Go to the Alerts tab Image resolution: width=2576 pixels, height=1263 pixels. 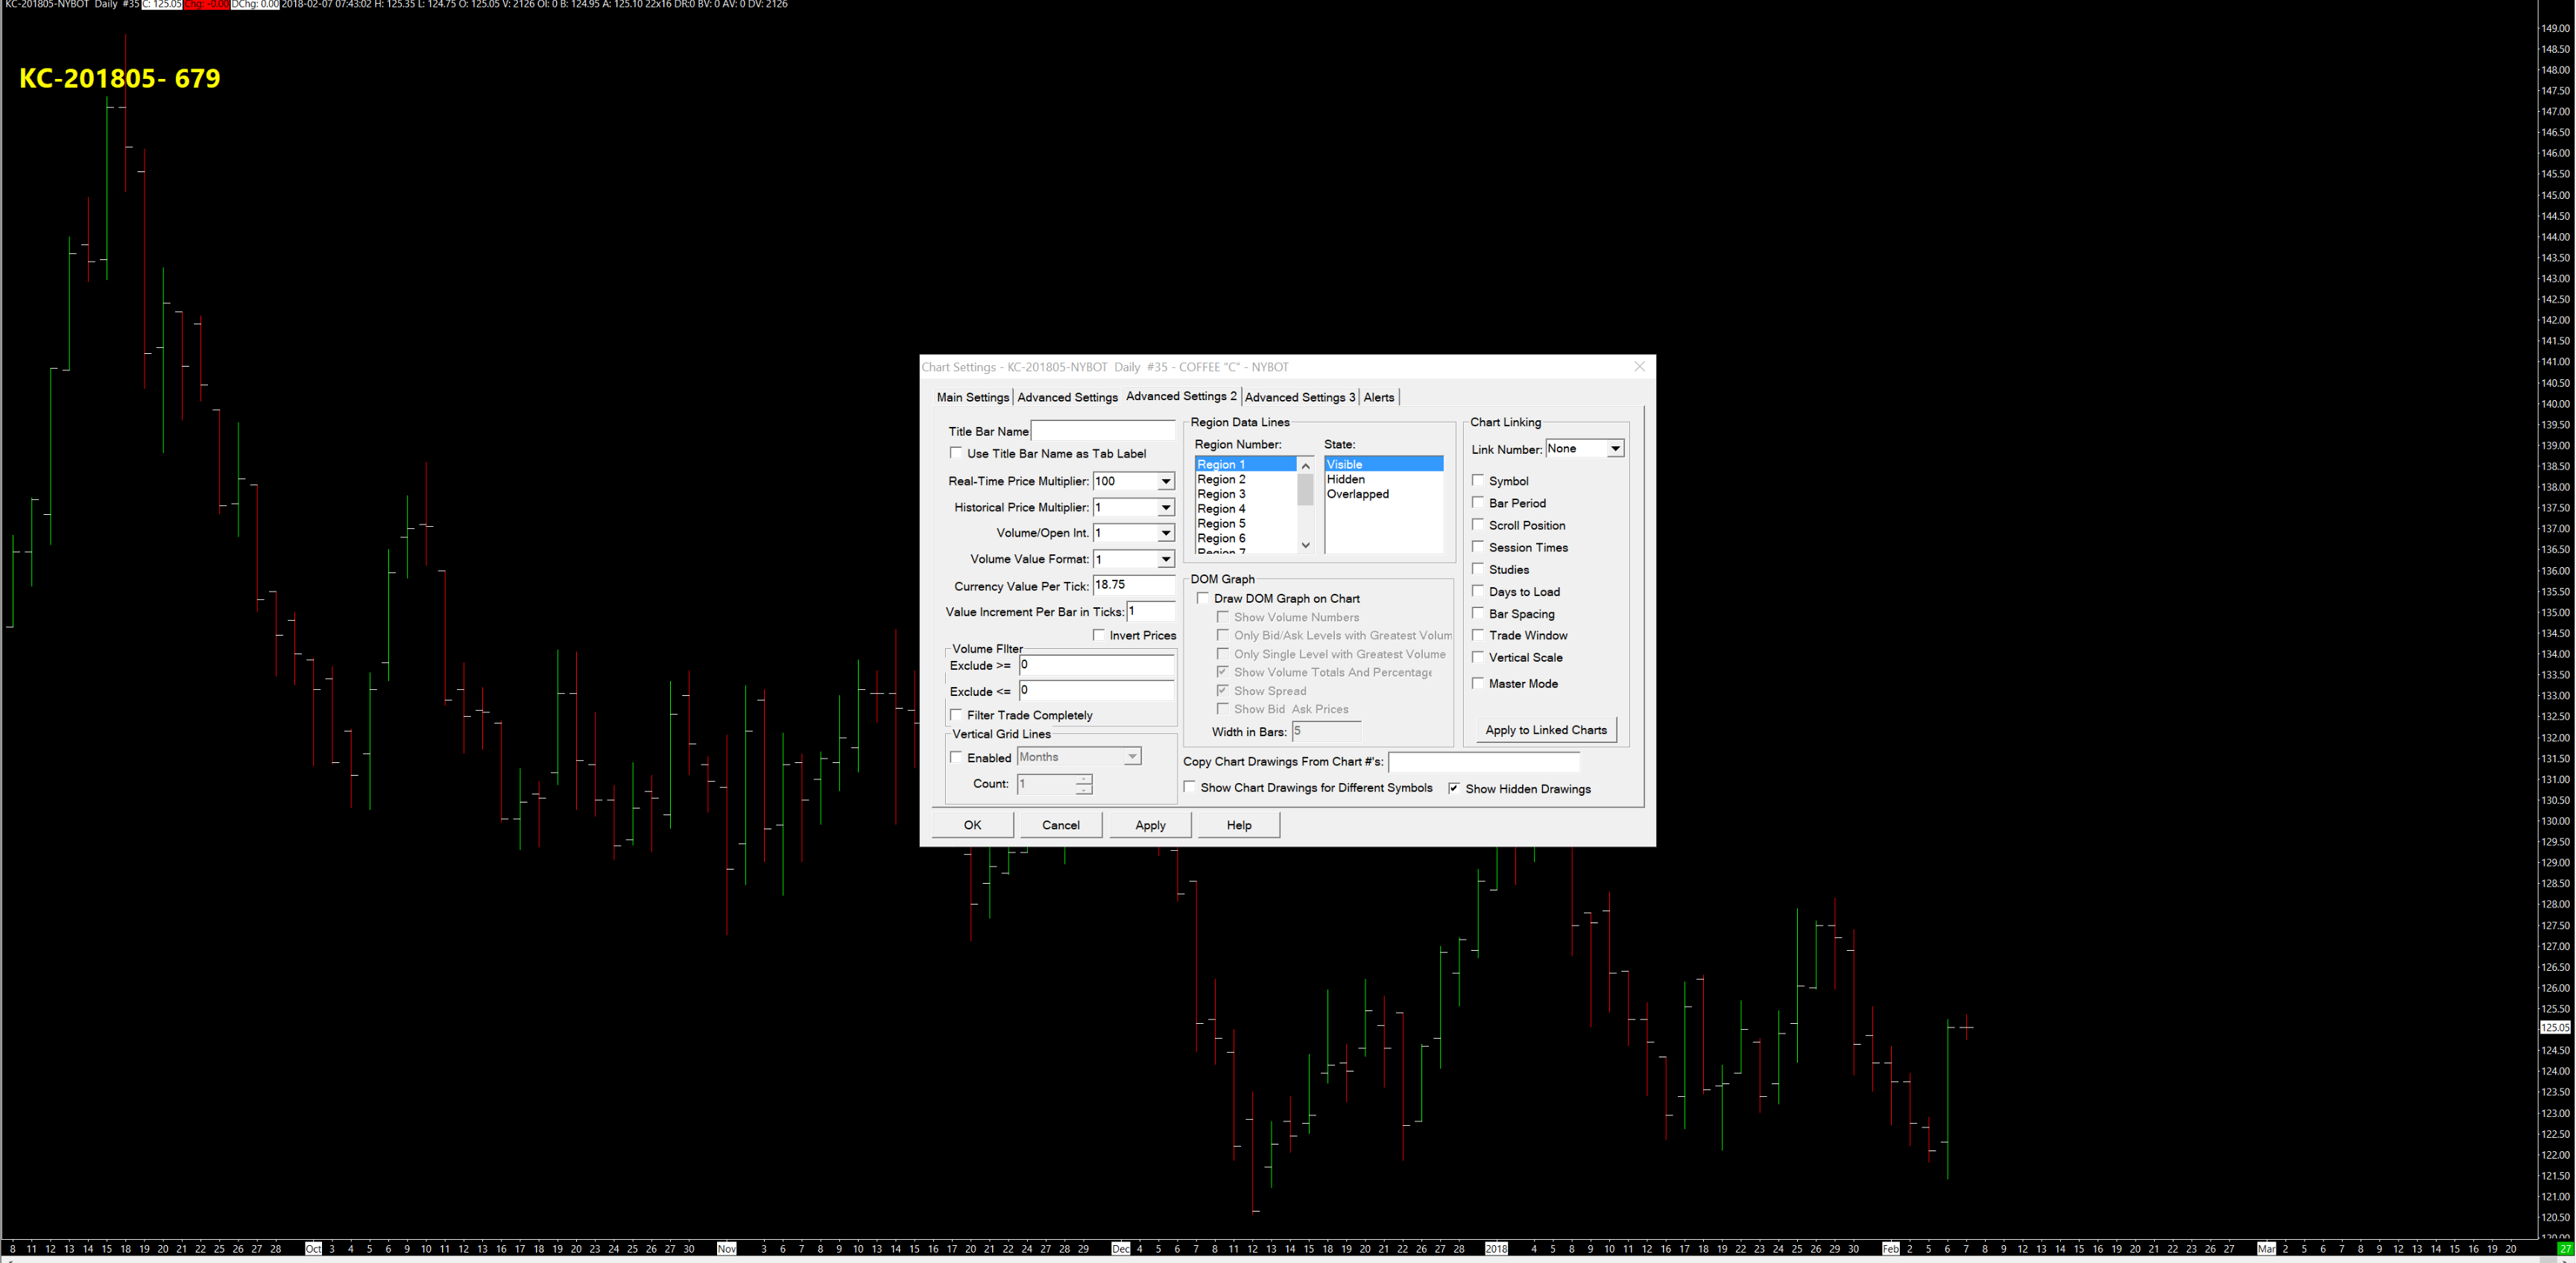[x=1378, y=397]
